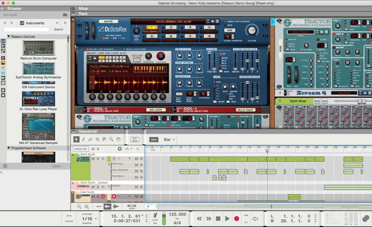Go back in browser history
Viewport: 372px width, 227px height.
[5, 23]
